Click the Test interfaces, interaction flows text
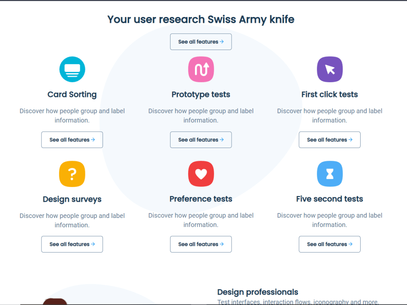 coord(298,302)
